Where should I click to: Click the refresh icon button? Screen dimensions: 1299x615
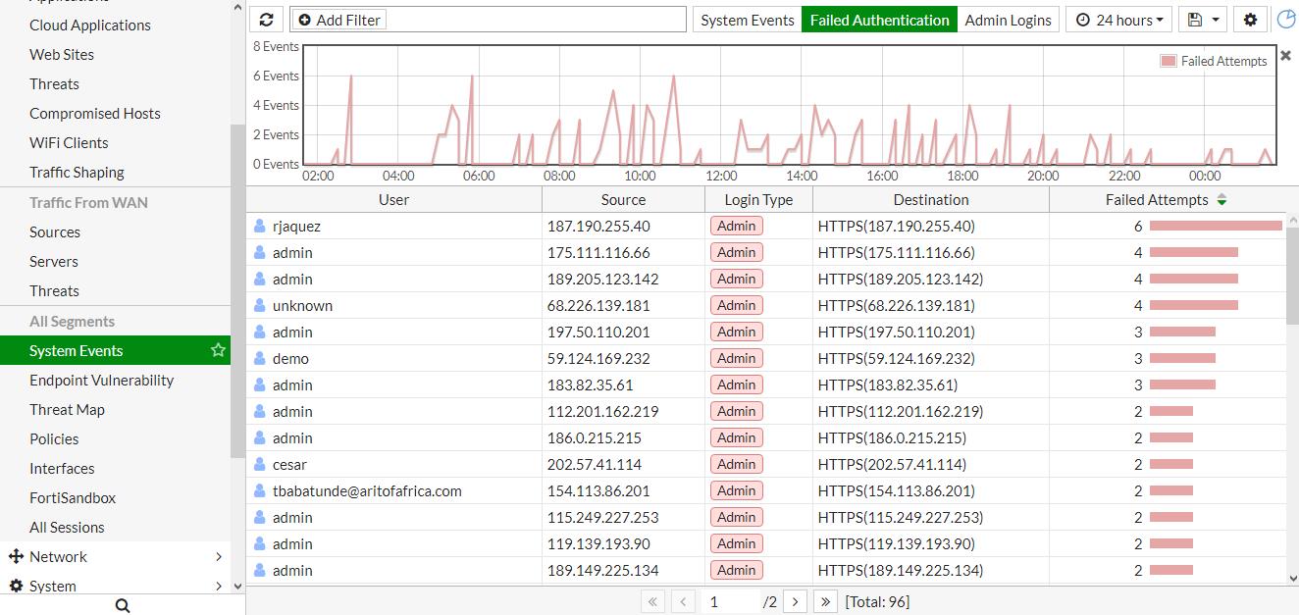coord(266,20)
